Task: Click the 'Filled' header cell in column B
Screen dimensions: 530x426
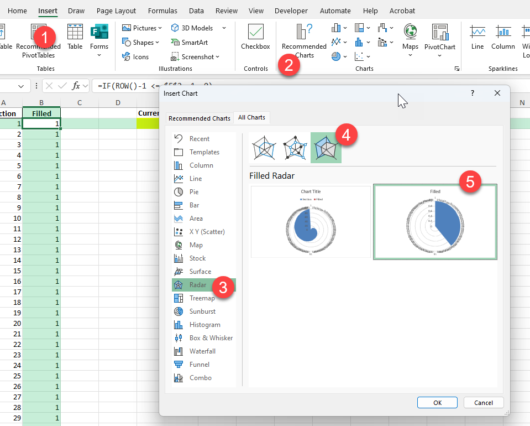Action: 41,113
